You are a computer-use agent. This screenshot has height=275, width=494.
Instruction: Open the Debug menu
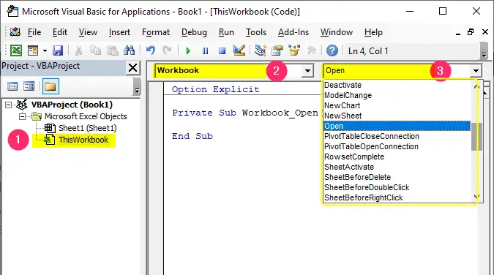tap(194, 32)
